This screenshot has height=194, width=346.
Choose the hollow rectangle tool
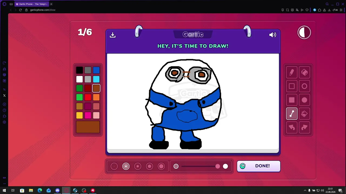(x=292, y=86)
